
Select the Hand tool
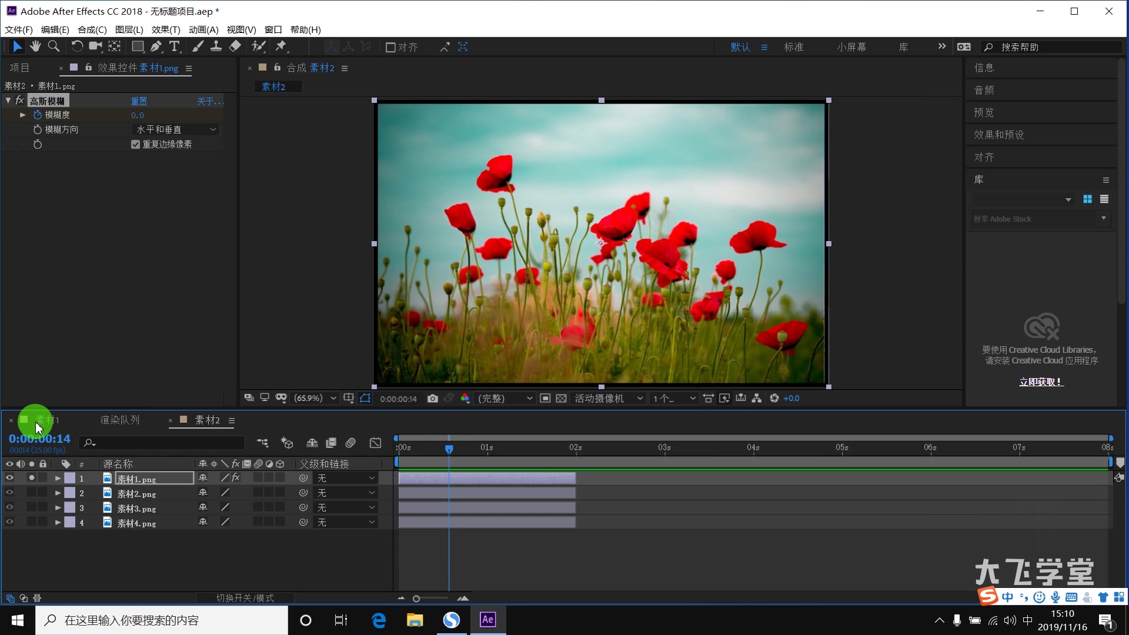[x=35, y=46]
